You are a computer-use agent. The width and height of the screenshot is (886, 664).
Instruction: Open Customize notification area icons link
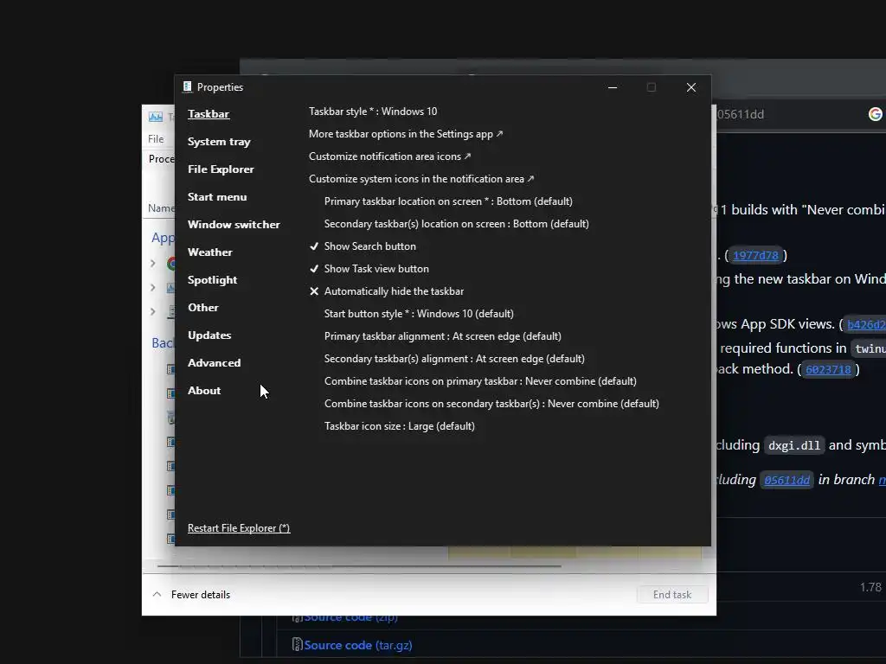389,156
